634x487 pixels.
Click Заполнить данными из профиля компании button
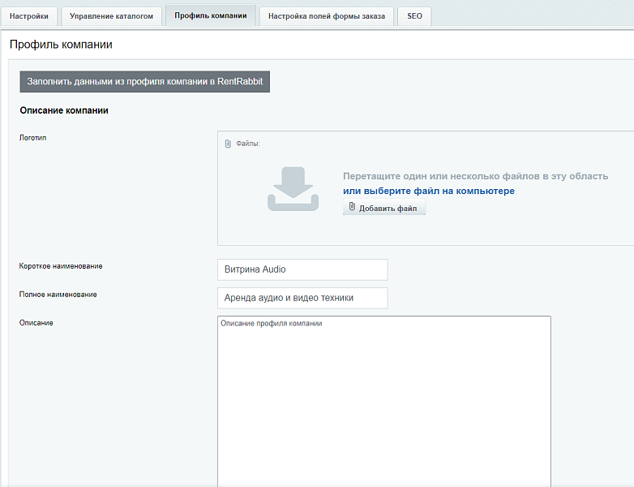coord(144,82)
